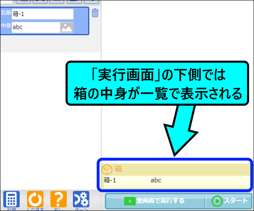Select the もし question mark icon
254x211 pixels.
pyautogui.click(x=59, y=199)
